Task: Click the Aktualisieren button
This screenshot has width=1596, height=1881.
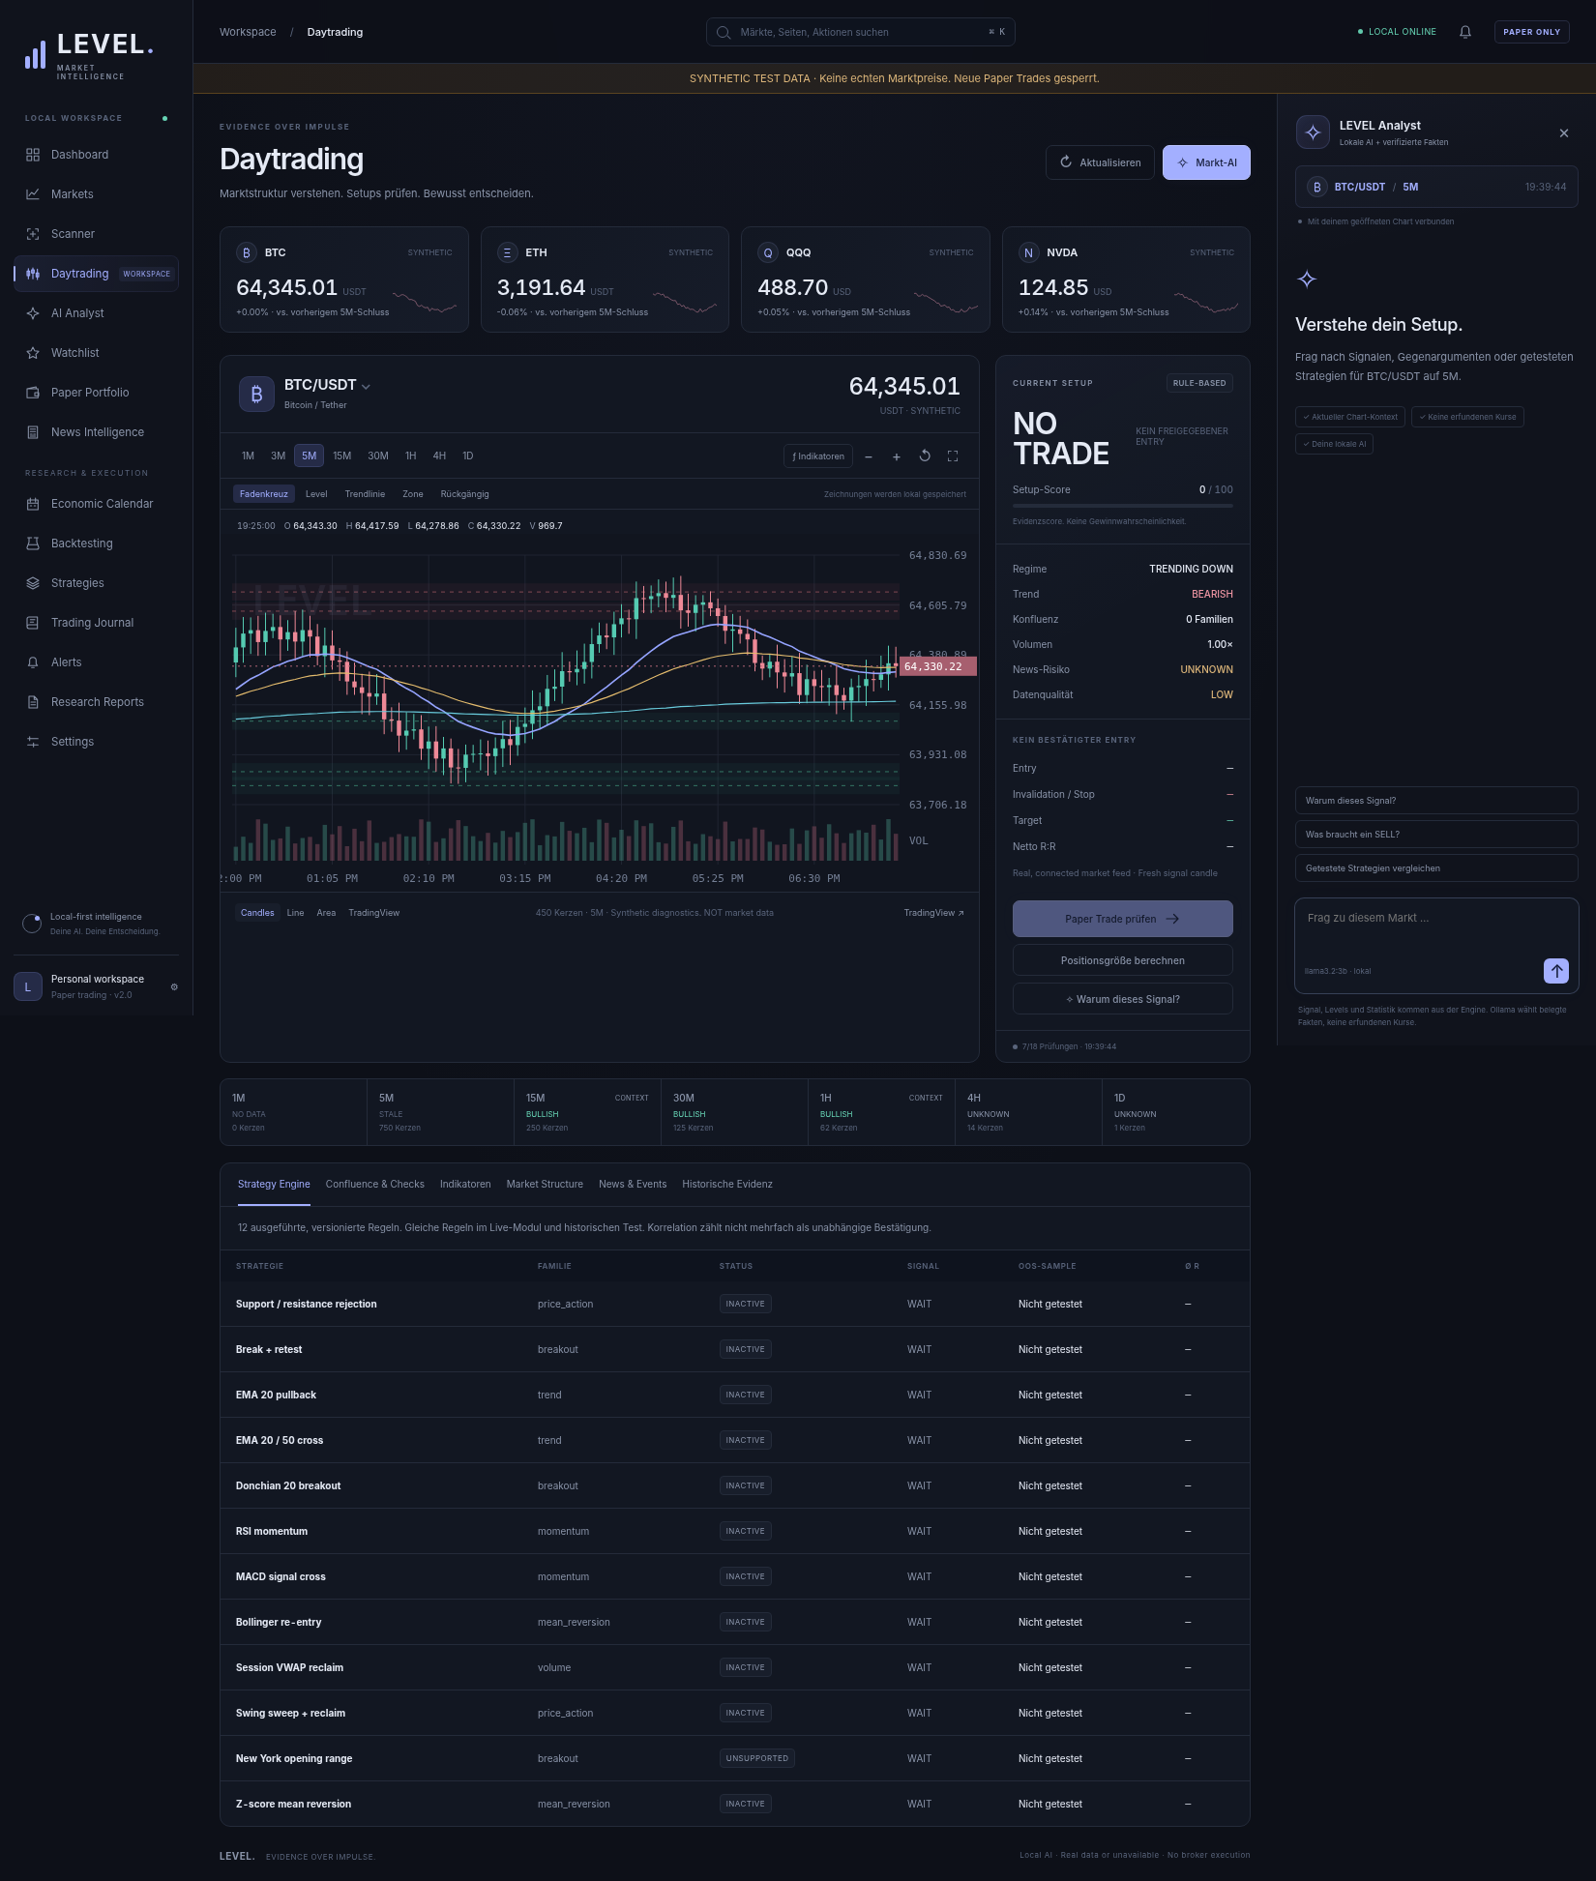Action: [1100, 162]
